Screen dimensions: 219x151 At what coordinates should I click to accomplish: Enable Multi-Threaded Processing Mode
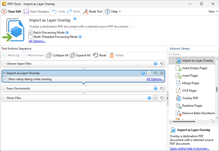tap(30, 37)
